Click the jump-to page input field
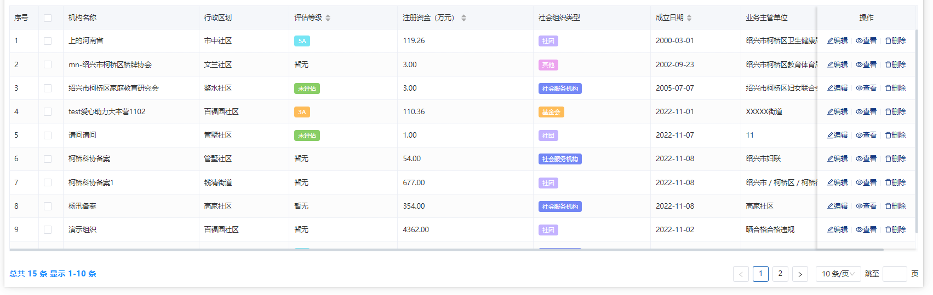 click(895, 274)
